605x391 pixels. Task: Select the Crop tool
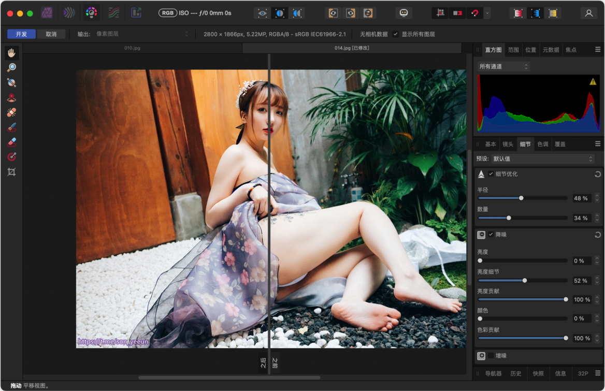coord(11,172)
